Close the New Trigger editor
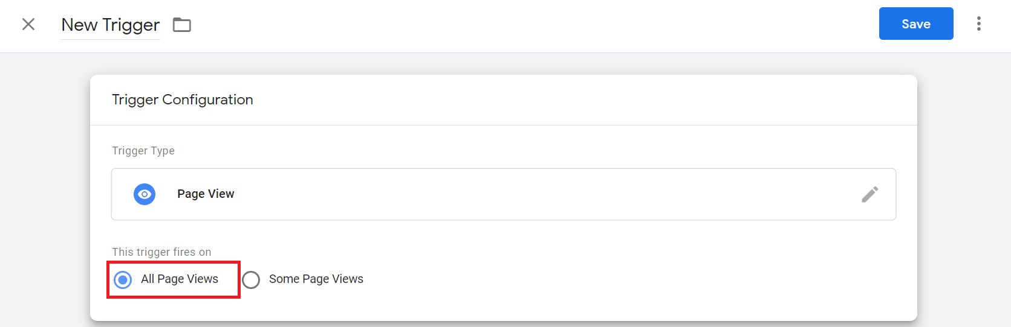The image size is (1011, 327). tap(28, 24)
